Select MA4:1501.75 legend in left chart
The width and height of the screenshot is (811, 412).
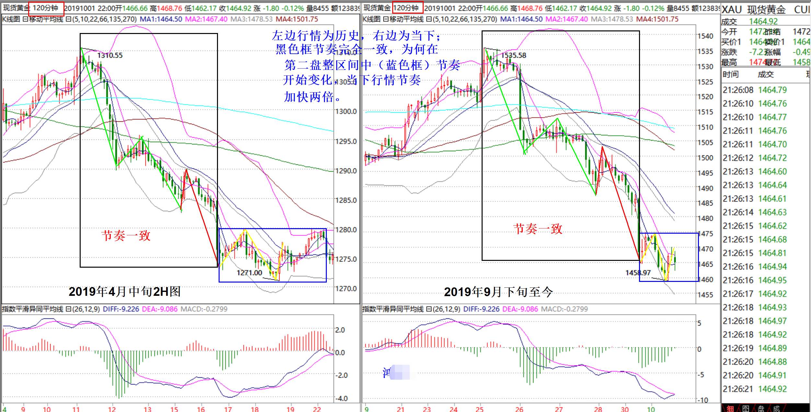click(297, 19)
